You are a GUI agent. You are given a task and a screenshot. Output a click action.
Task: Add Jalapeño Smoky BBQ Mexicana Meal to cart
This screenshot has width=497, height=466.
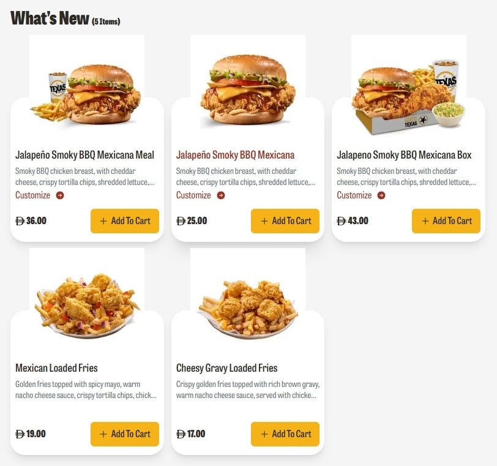[125, 221]
